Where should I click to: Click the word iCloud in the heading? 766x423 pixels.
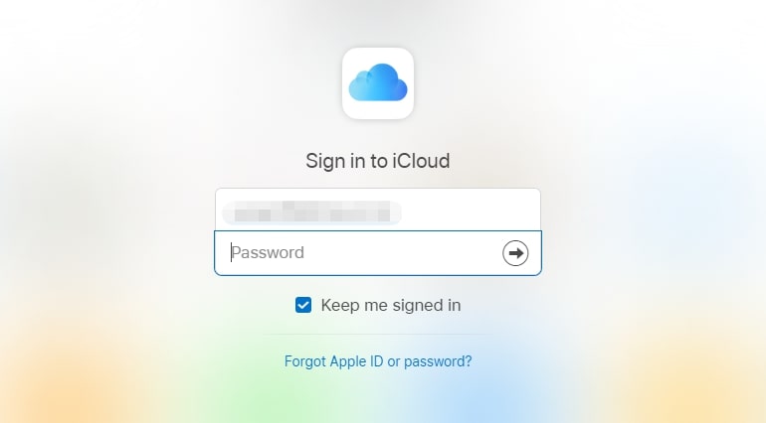(x=421, y=161)
